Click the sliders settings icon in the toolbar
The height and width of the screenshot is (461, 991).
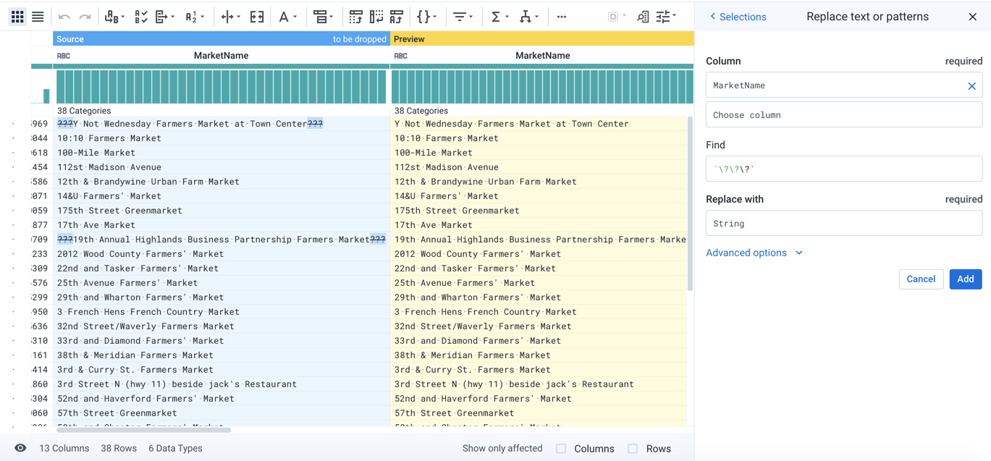coord(665,16)
